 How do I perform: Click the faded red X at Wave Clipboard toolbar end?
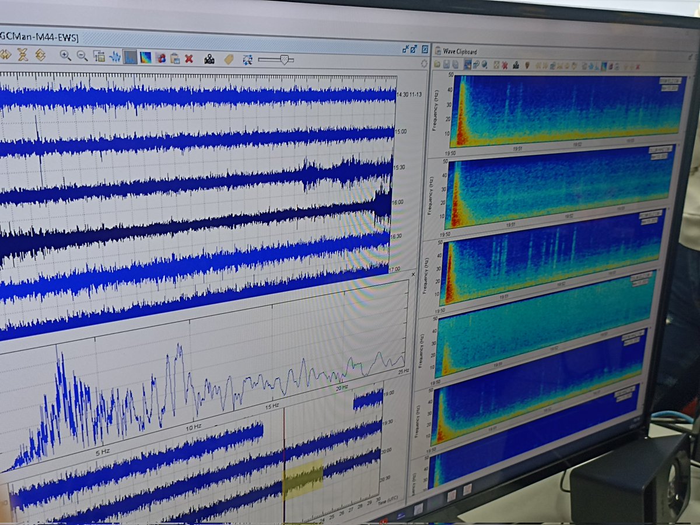tap(638, 66)
